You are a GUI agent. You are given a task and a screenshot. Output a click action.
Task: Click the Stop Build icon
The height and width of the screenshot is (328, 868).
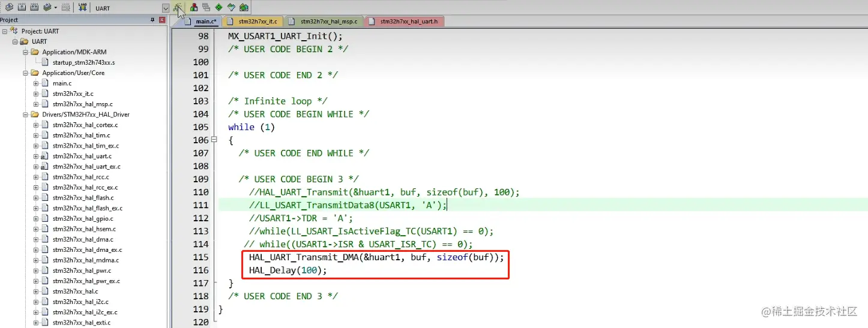(x=65, y=8)
